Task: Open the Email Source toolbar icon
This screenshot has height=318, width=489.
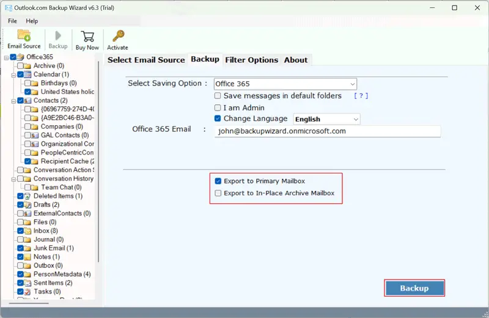Action: (24, 35)
